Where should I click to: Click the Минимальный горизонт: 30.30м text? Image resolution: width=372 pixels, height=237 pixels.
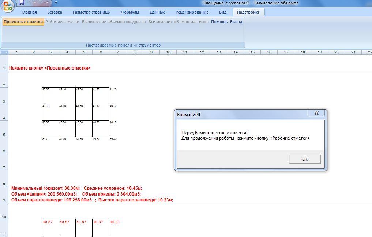coord(46,188)
